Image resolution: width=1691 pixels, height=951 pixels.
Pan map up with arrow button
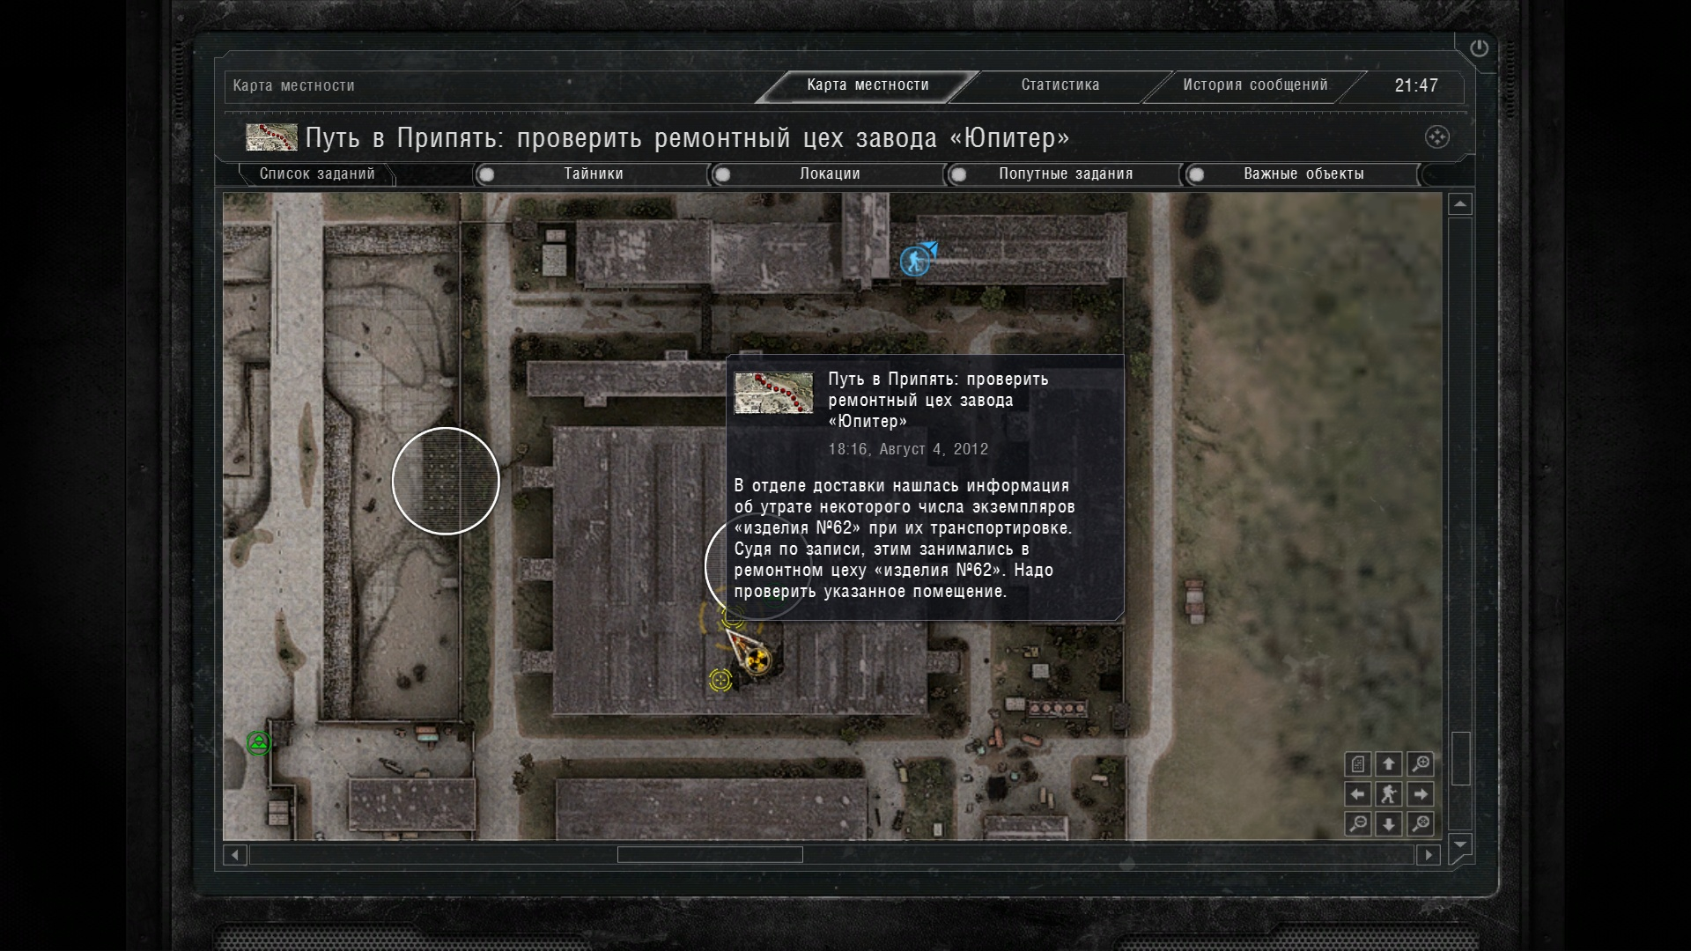1389,763
